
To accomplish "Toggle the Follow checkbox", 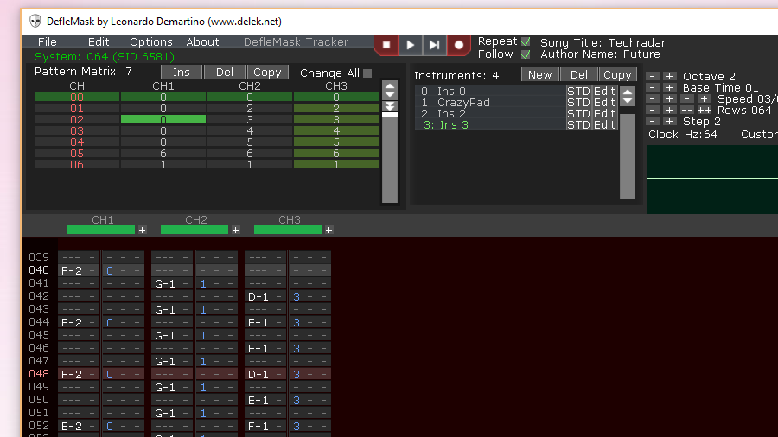I will [x=526, y=54].
